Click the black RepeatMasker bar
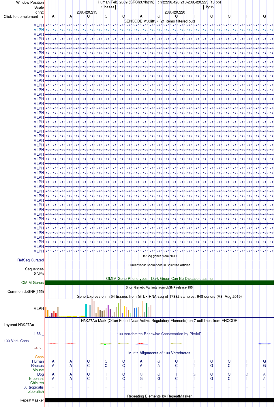The height and width of the screenshot is (407, 274). pyautogui.click(x=159, y=400)
